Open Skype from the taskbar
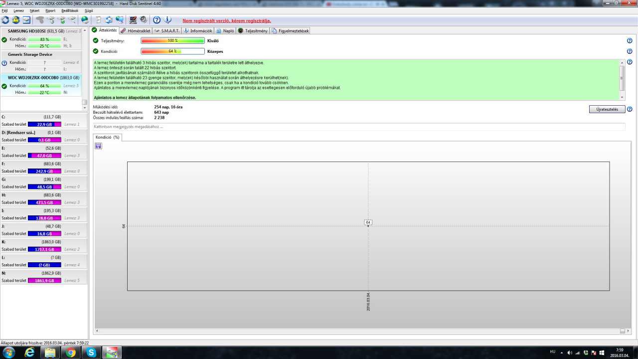Screen dimensions: 638x359 [91, 353]
